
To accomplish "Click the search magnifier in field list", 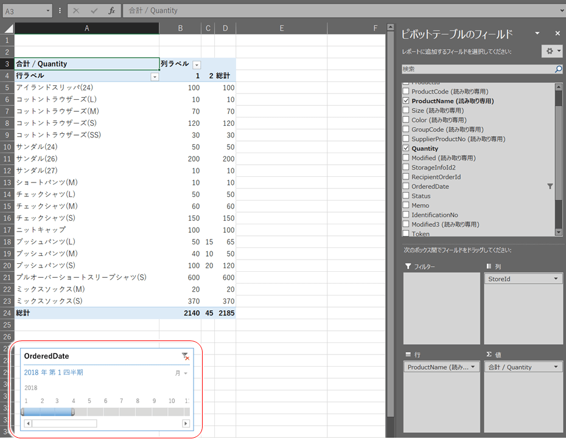I will 558,69.
